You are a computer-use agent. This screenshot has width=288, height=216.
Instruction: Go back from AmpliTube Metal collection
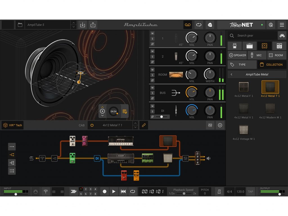tap(231, 74)
